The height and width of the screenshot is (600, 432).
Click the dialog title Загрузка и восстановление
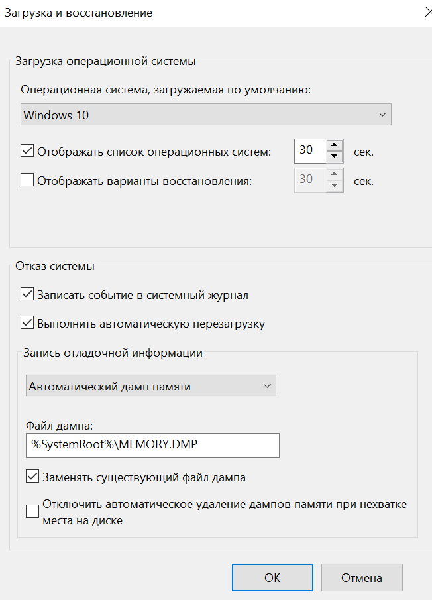[x=78, y=13]
